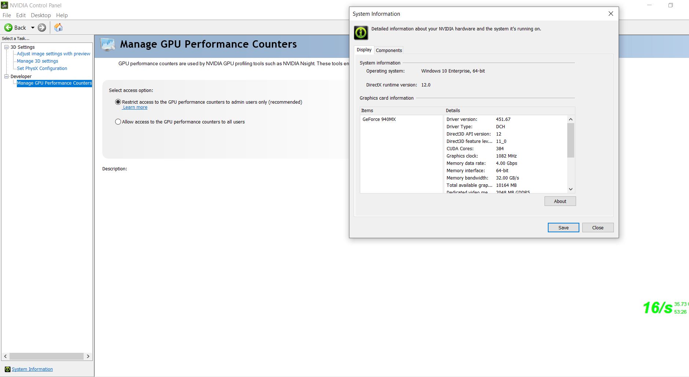Click the details list vertical scrollbar thumb
This screenshot has height=377, width=689.
click(571, 140)
